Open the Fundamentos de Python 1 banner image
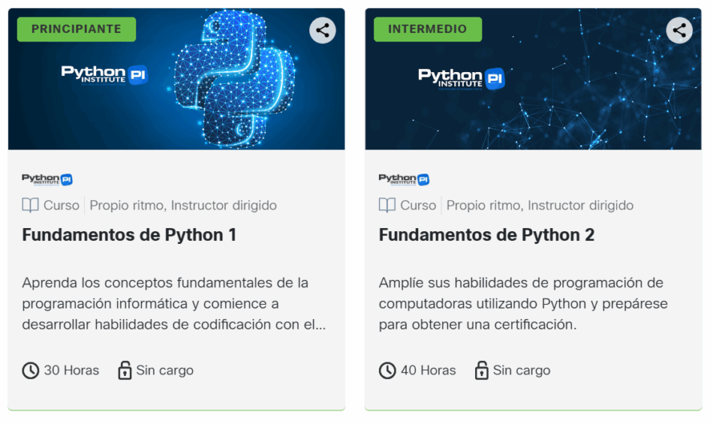The image size is (713, 424). coord(176,79)
